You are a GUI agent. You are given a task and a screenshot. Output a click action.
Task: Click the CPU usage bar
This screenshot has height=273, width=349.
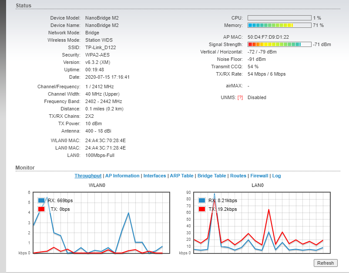(x=279, y=18)
